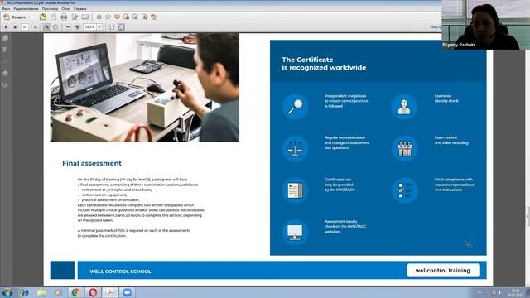
Task: Click the laptop simulator photo
Action: click(145, 87)
